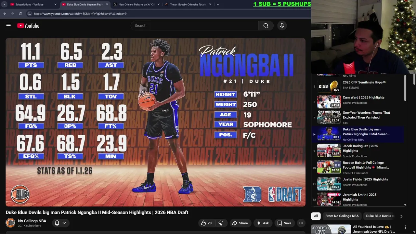
Task: Click the playlist scroll down arrow
Action: tap(405, 205)
